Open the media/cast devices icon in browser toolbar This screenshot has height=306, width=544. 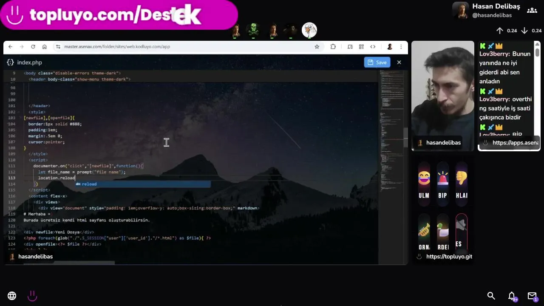point(350,47)
